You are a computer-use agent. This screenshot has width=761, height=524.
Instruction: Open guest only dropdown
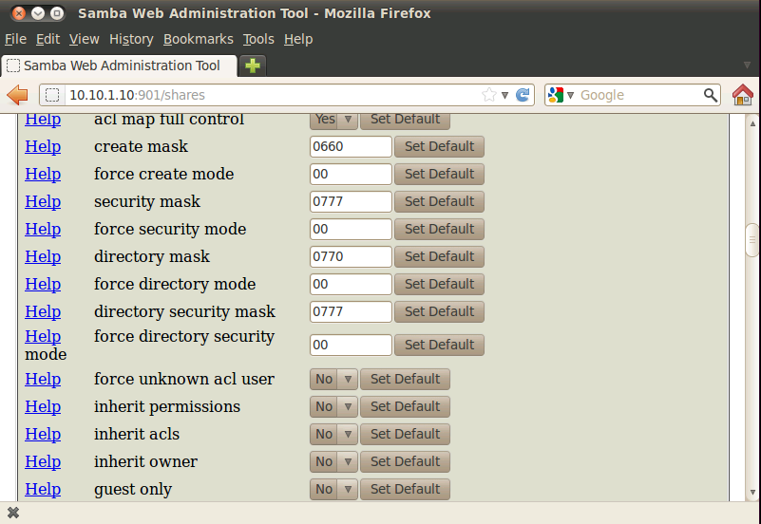click(333, 489)
